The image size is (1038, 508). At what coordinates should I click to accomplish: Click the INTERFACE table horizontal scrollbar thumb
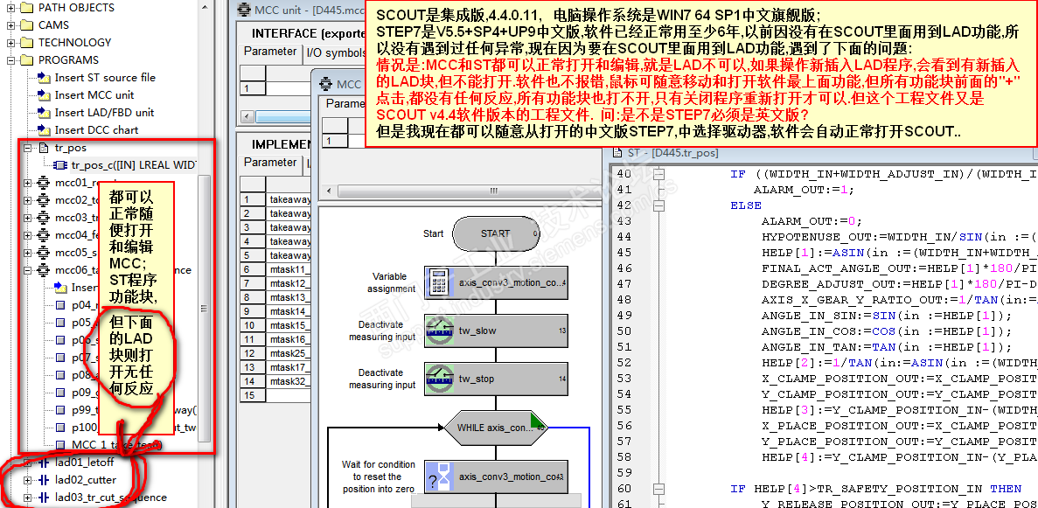tap(282, 116)
